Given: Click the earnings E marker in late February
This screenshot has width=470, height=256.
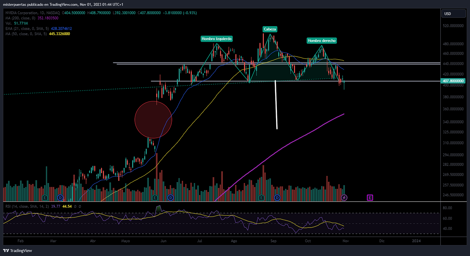Looking at the screenshot, I should coord(45,197).
